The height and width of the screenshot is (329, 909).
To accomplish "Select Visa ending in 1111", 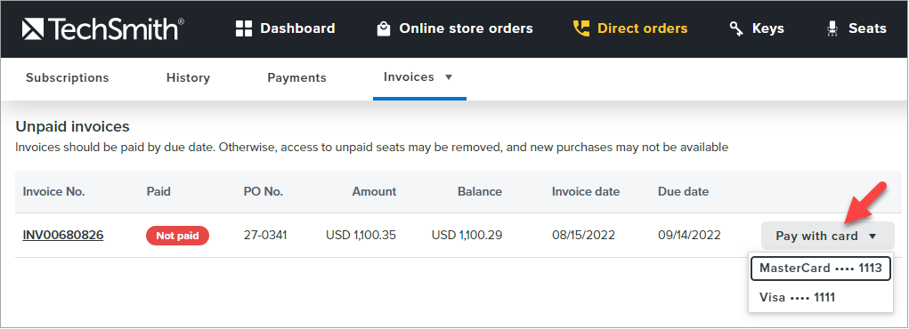I will pos(820,298).
